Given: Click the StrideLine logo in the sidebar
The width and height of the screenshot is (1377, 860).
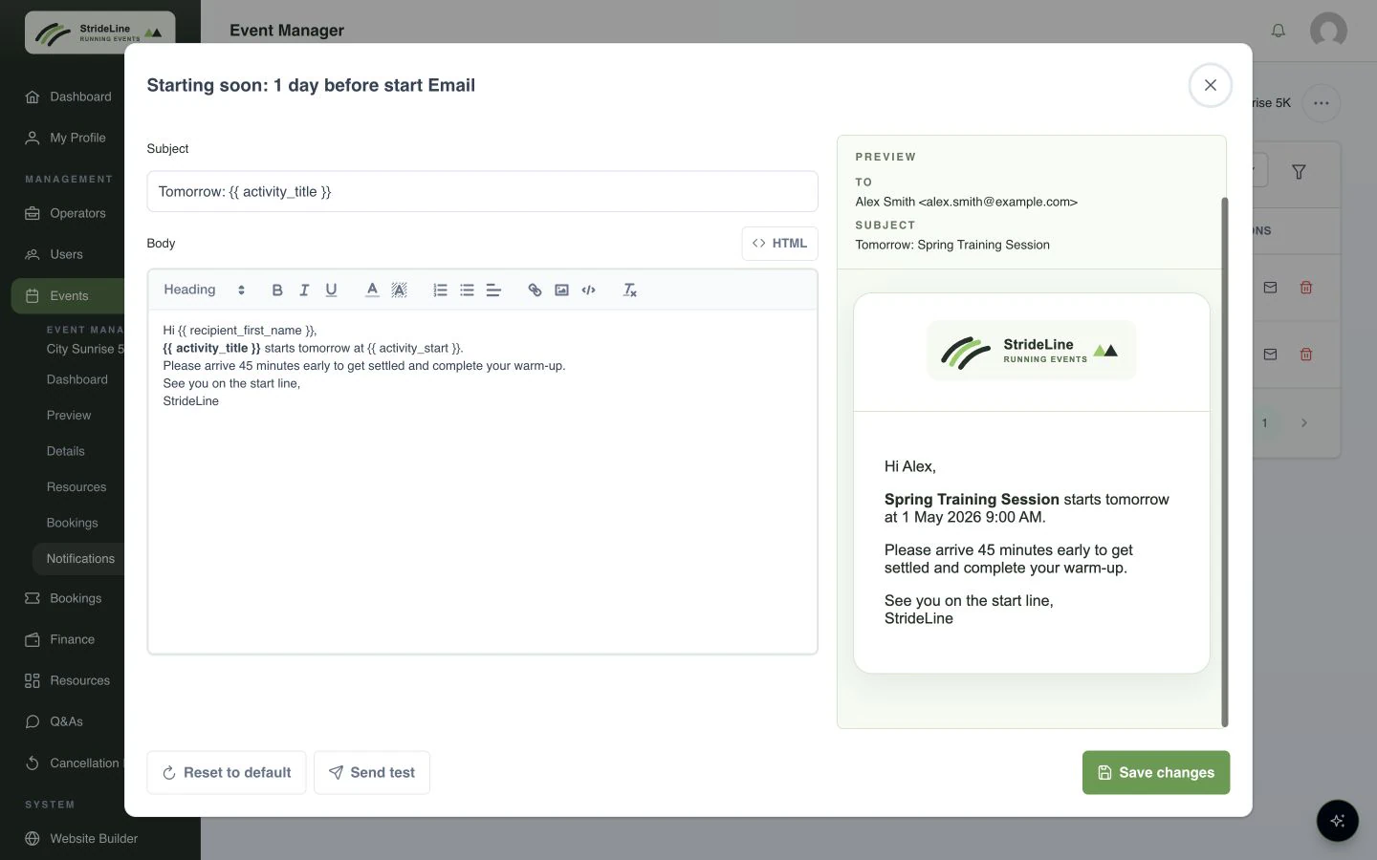Looking at the screenshot, I should (99, 32).
